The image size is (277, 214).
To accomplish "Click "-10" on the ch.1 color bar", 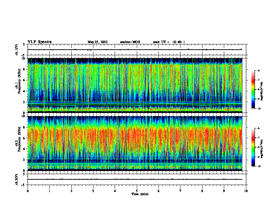I will (x=258, y=109).
